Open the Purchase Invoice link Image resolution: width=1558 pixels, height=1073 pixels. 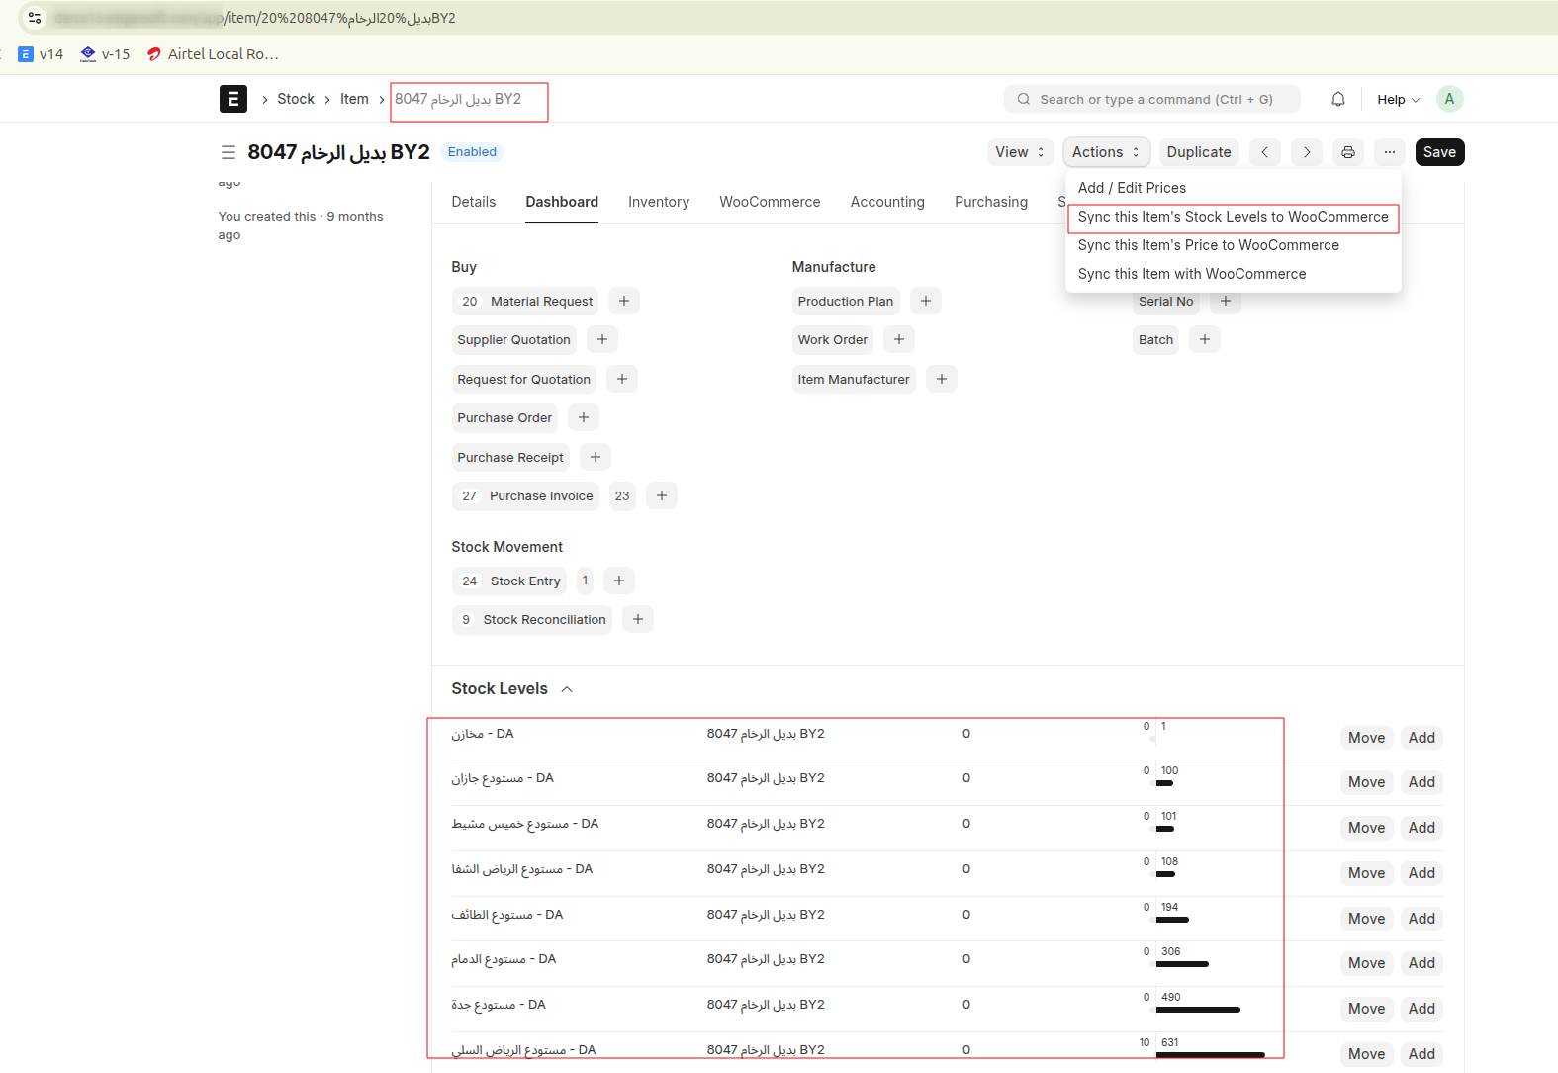point(541,496)
